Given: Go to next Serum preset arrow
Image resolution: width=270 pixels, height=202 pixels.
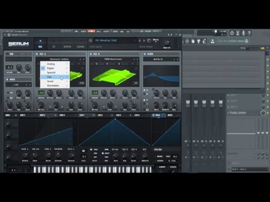Looking at the screenshot, I should (144, 40).
